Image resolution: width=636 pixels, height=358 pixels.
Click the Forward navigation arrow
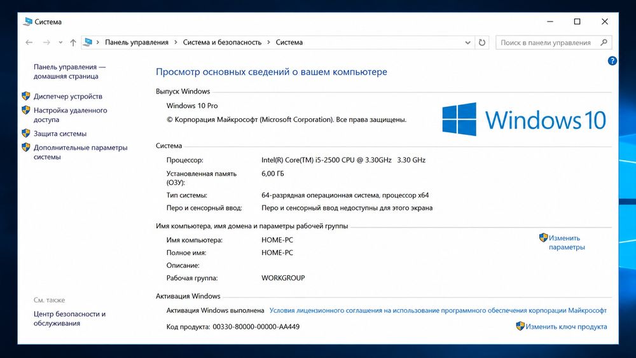46,42
